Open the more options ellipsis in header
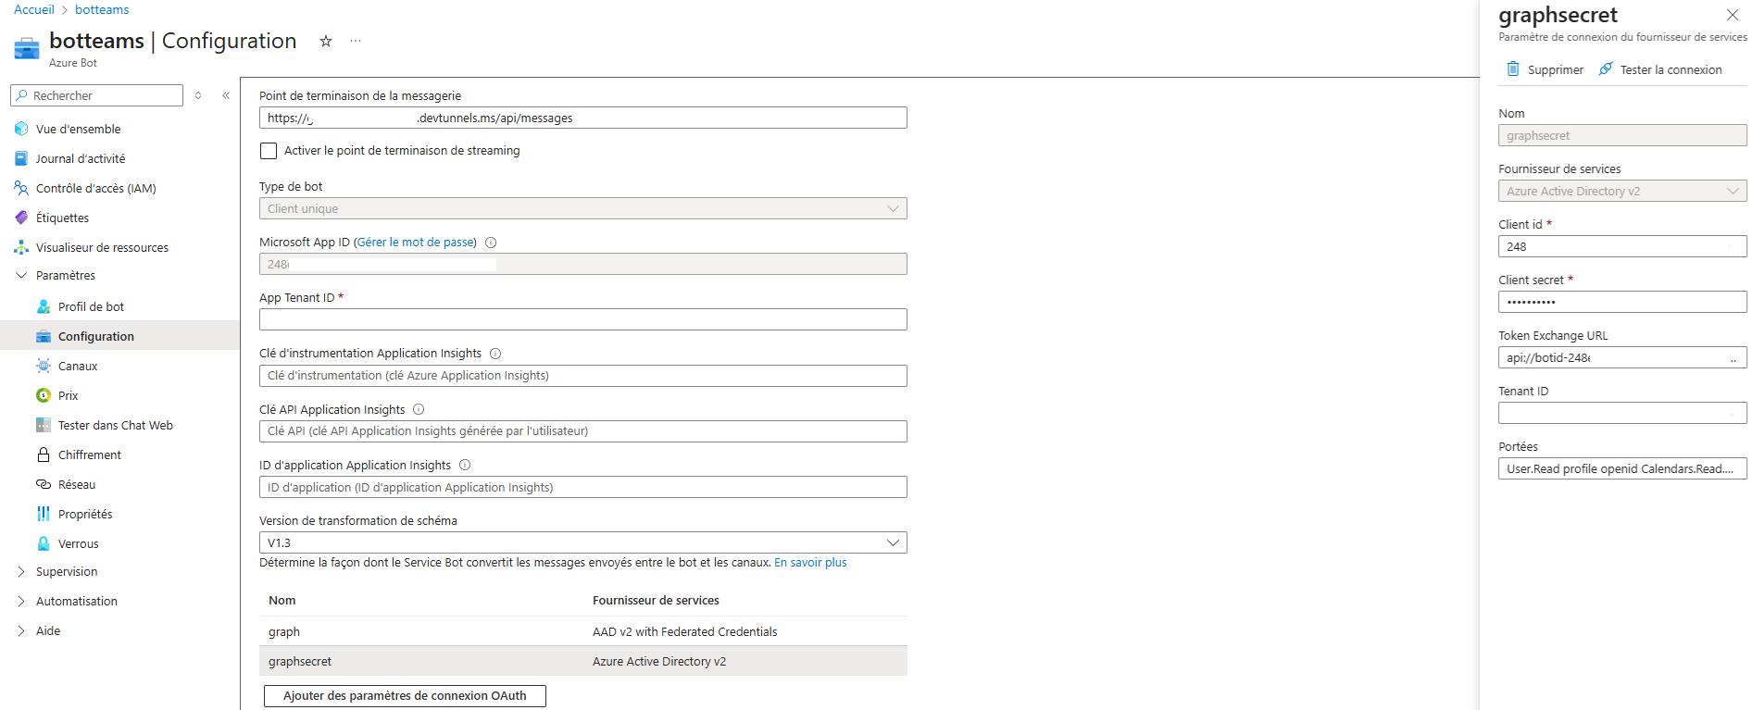Viewport: 1752px width, 710px height. click(x=356, y=41)
